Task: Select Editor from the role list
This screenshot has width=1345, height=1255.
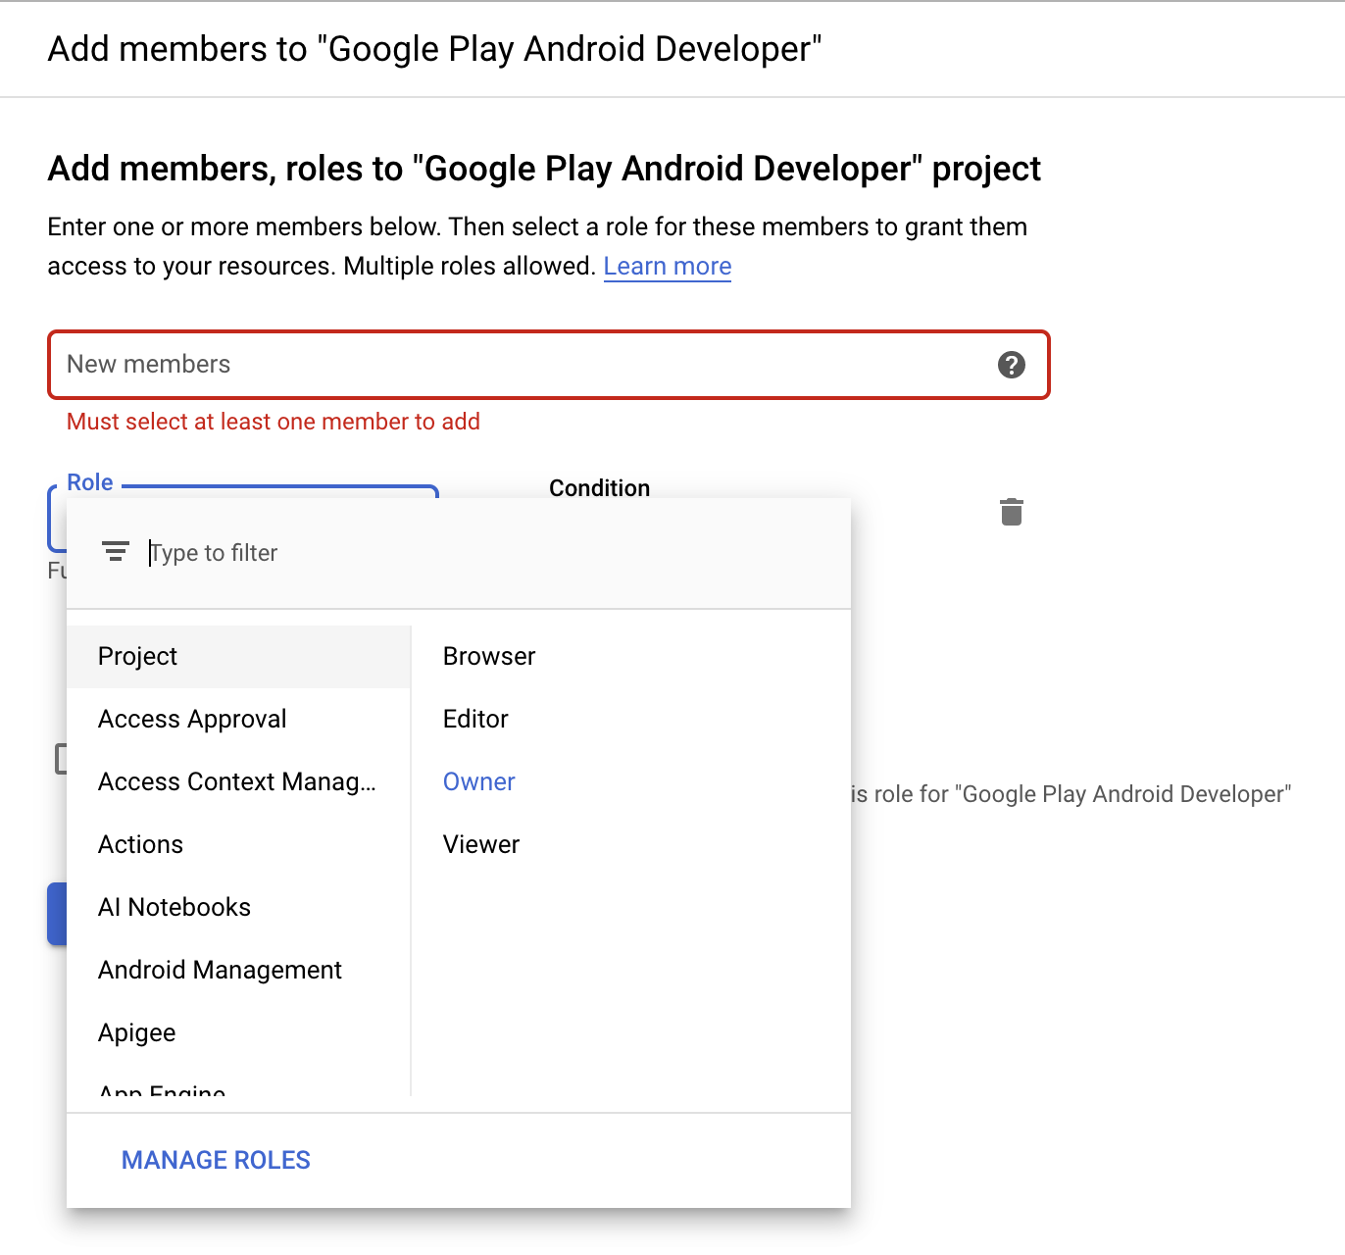Action: pyautogui.click(x=475, y=719)
